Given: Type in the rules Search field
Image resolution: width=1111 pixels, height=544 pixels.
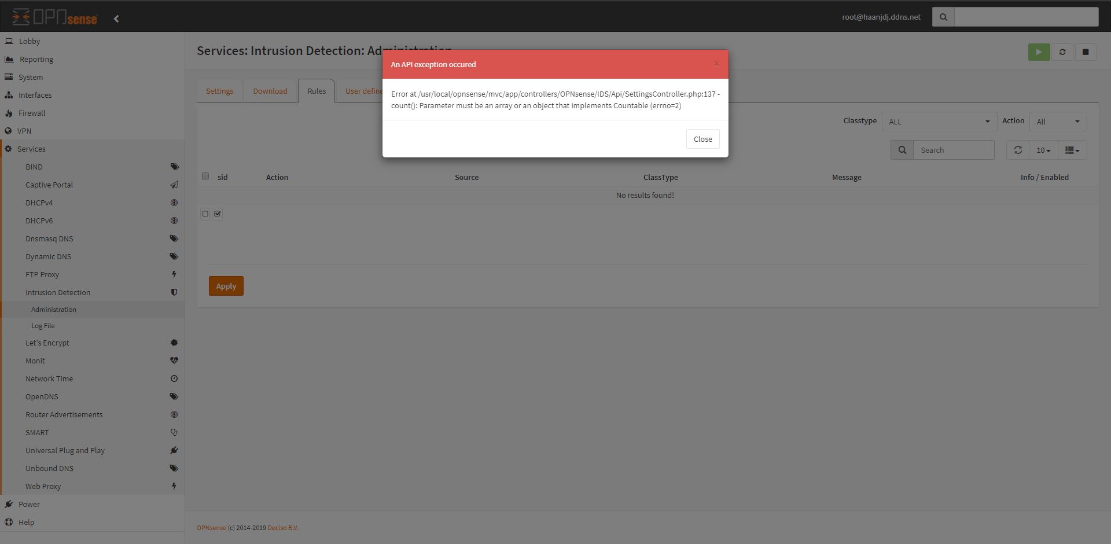Looking at the screenshot, I should 954,150.
